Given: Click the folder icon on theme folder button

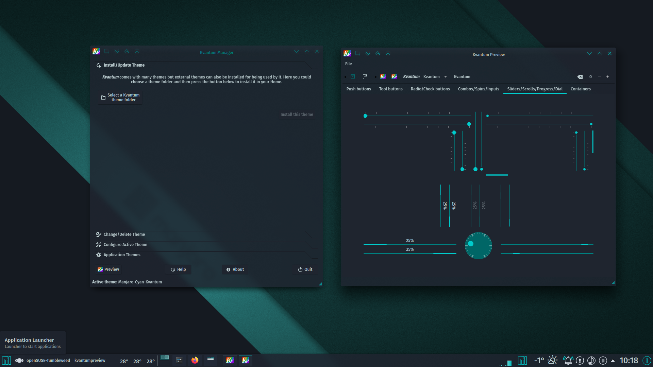Looking at the screenshot, I should click(x=103, y=98).
